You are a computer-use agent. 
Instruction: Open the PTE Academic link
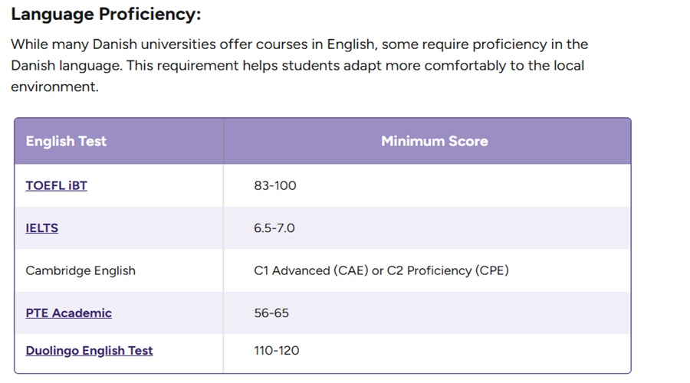pos(69,313)
